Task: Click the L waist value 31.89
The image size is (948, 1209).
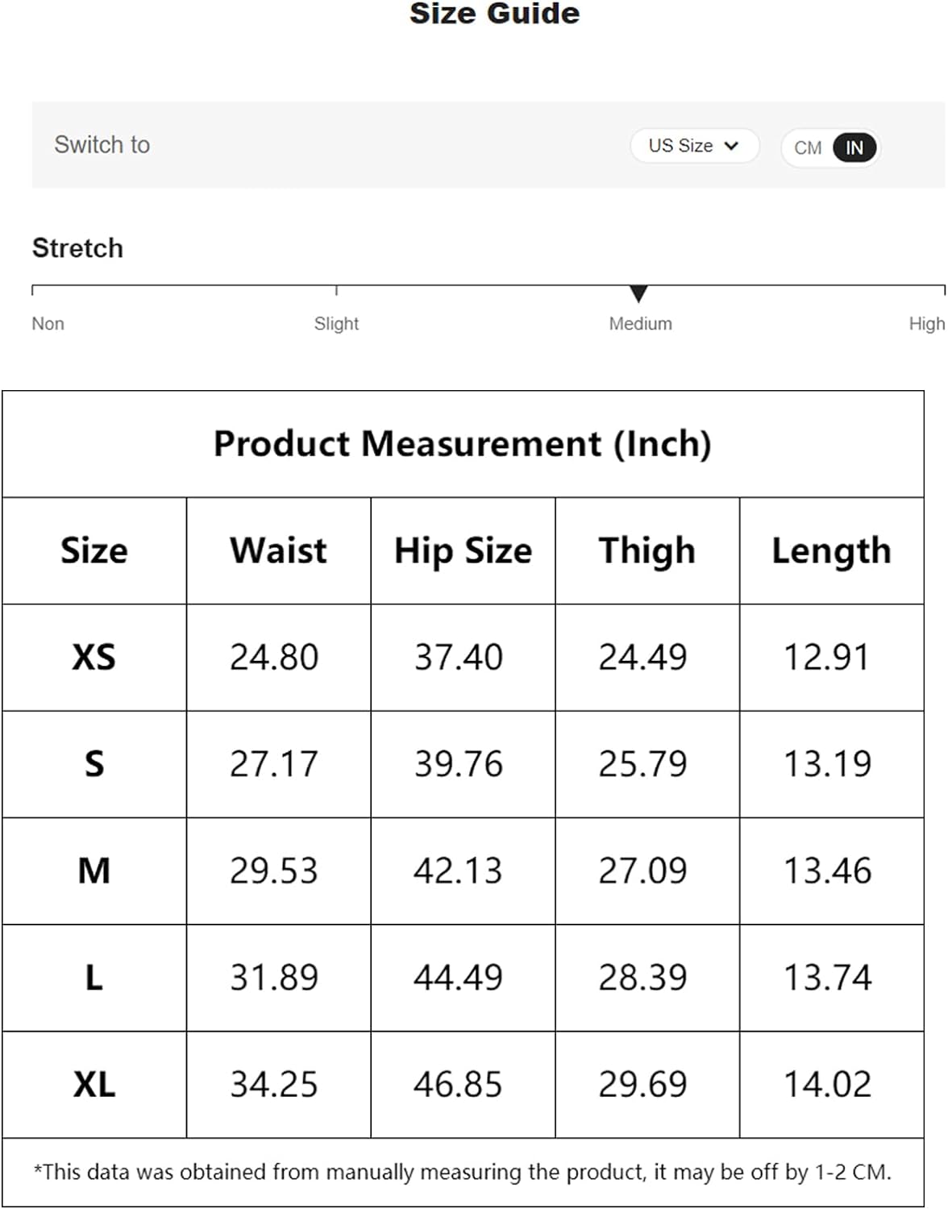Action: (274, 978)
